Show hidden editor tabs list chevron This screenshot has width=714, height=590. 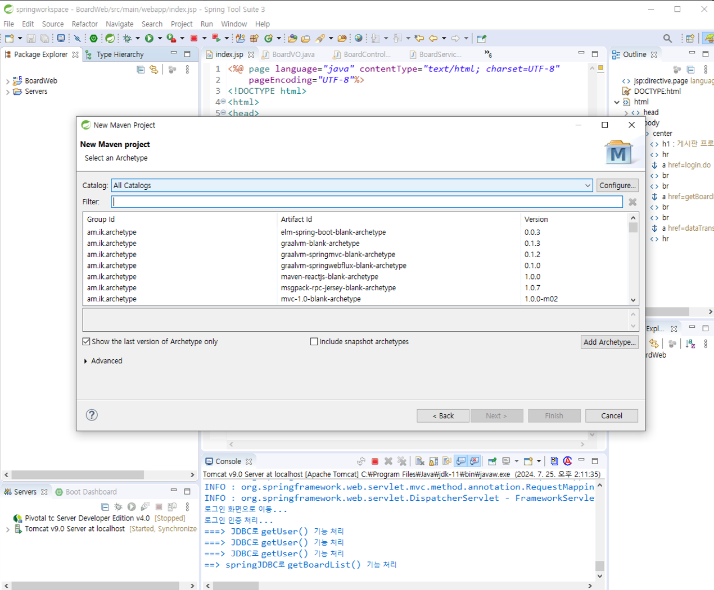pos(488,54)
